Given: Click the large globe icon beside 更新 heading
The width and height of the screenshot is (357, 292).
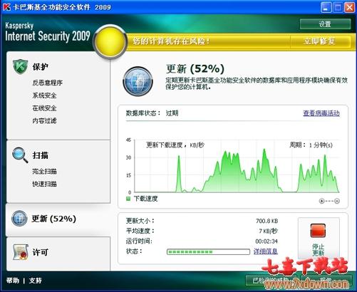Looking at the screenshot, I should tap(138, 81).
